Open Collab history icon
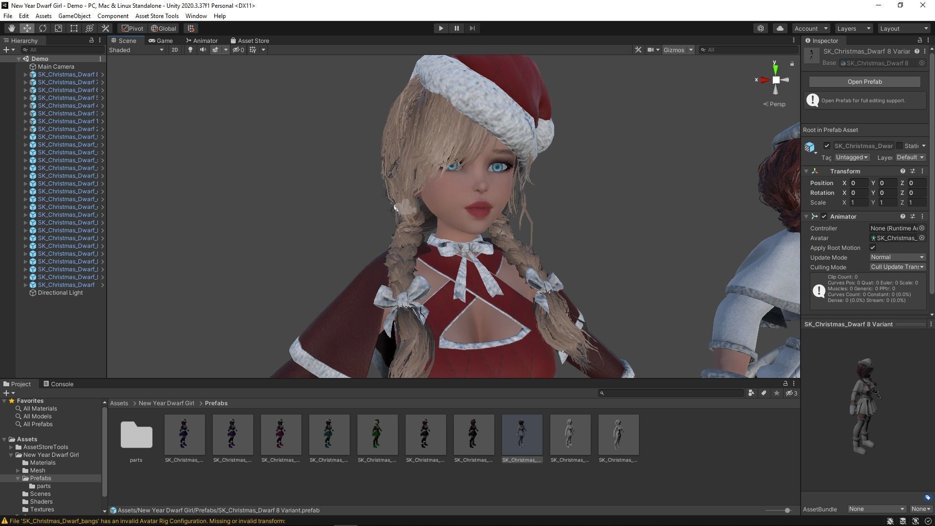Viewport: 935px width, 526px height. point(761,28)
